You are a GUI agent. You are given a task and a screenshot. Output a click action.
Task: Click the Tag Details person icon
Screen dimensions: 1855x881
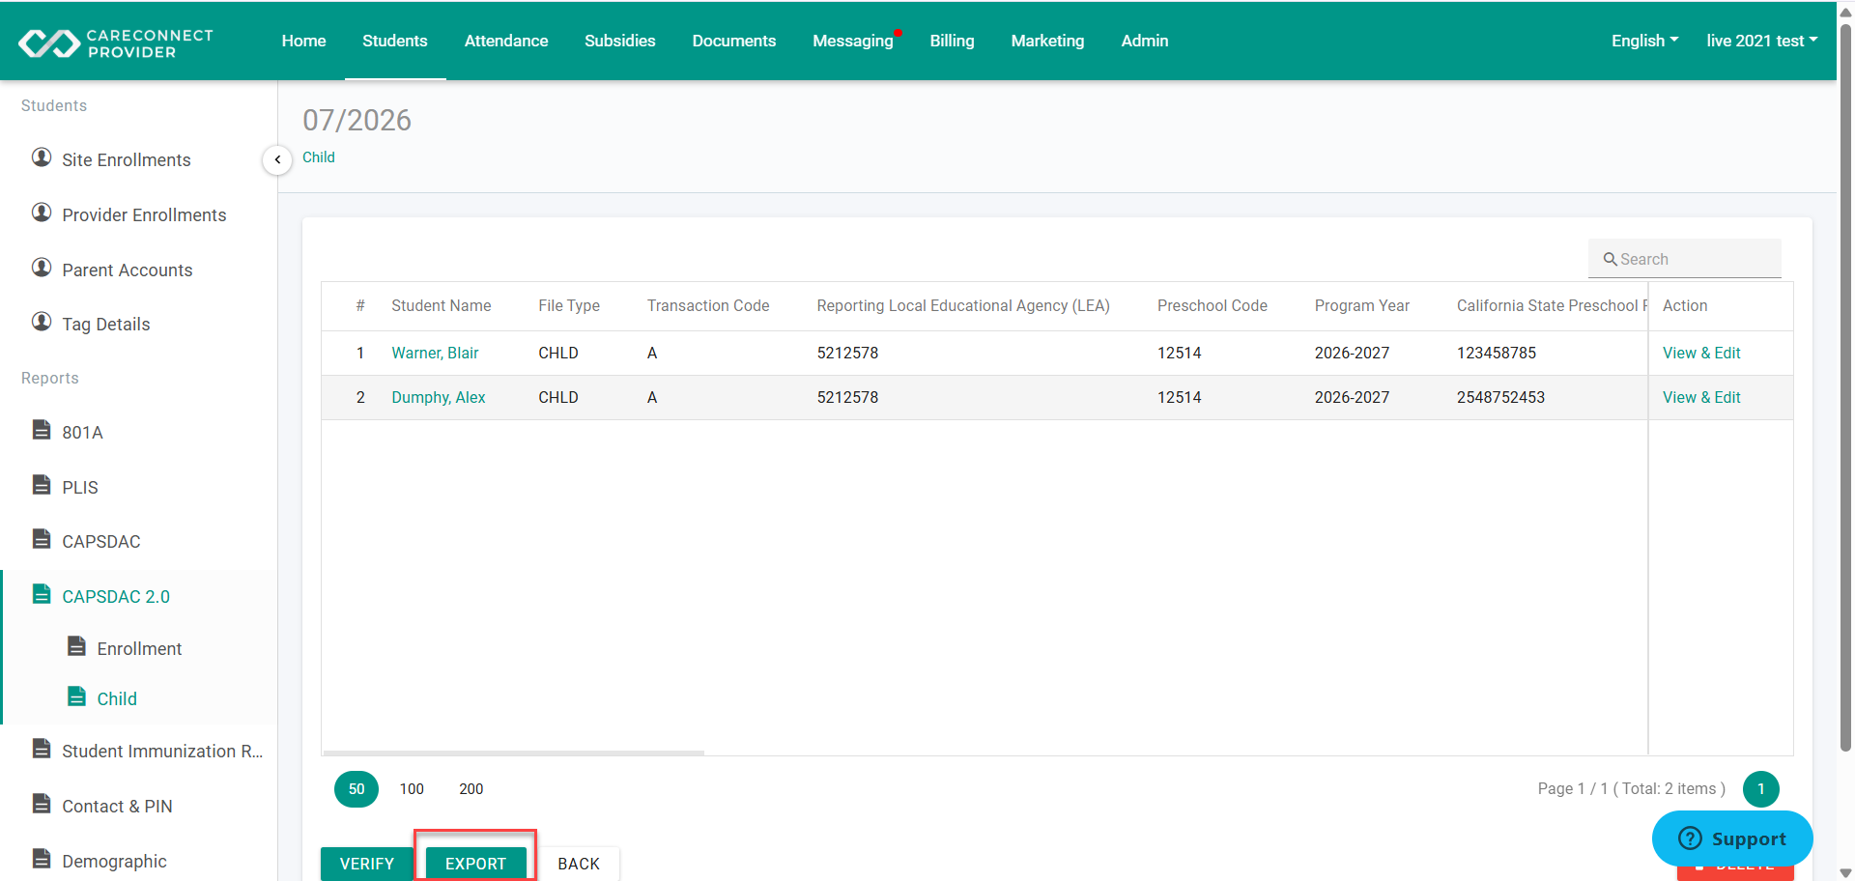point(42,321)
